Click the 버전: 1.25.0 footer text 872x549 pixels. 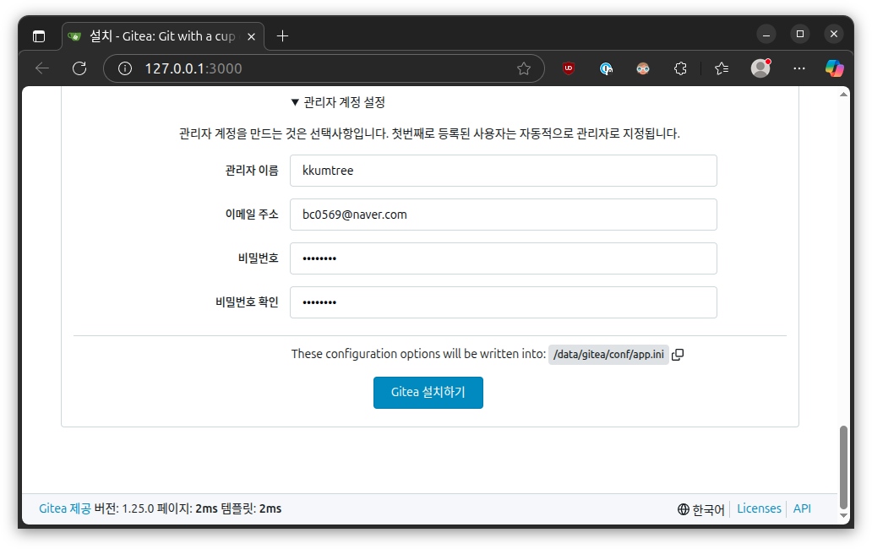124,508
